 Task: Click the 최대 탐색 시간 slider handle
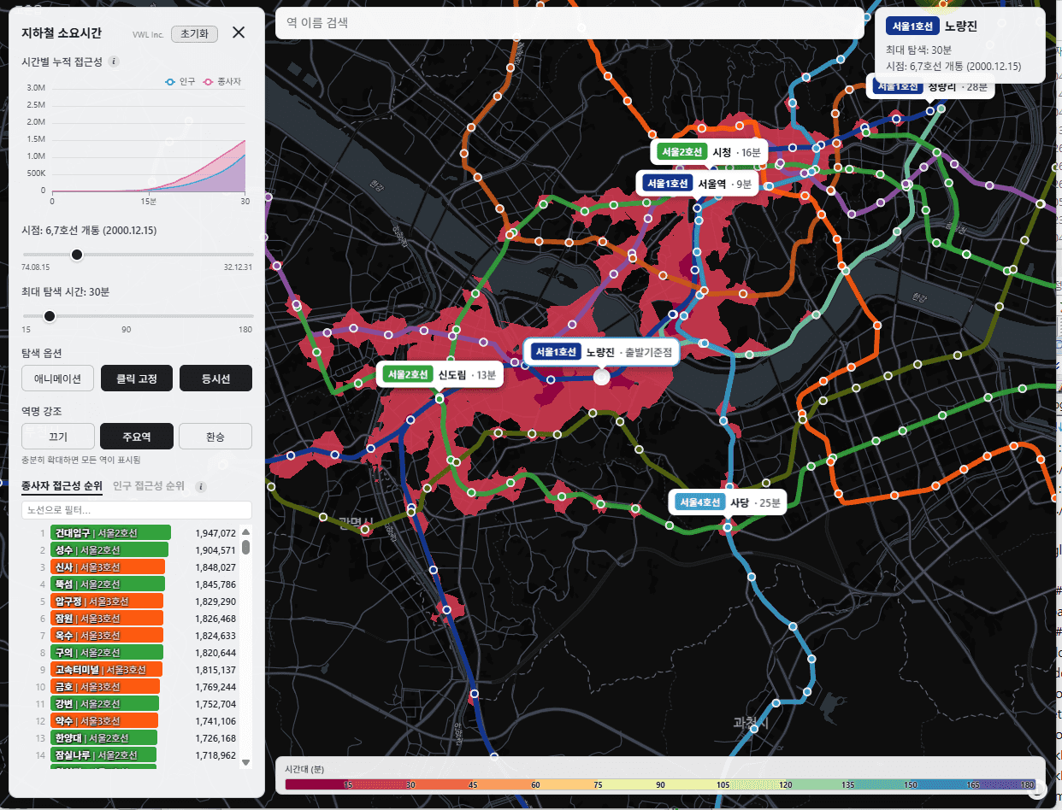(x=50, y=316)
